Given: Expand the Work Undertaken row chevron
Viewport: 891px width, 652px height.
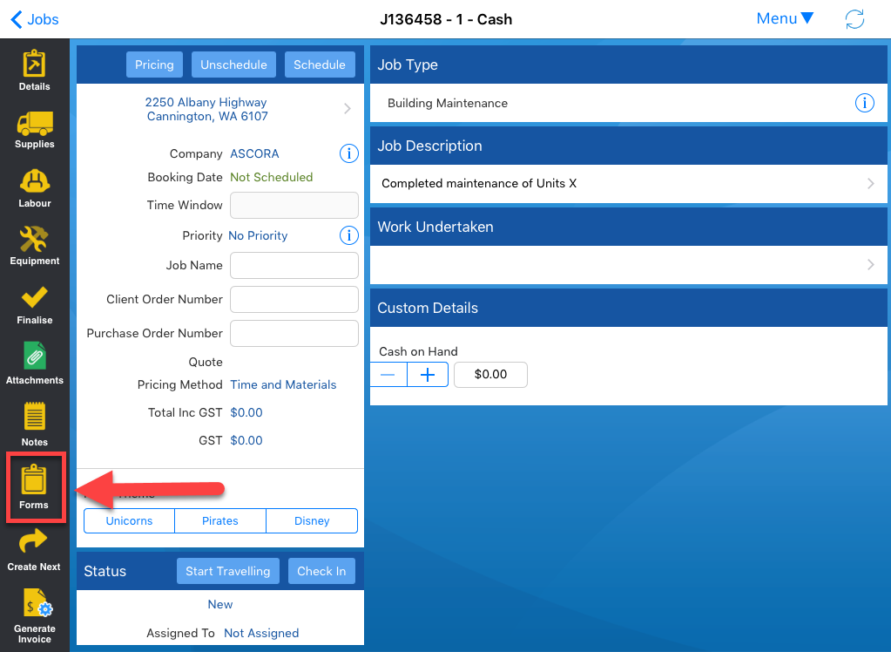Looking at the screenshot, I should point(870,265).
